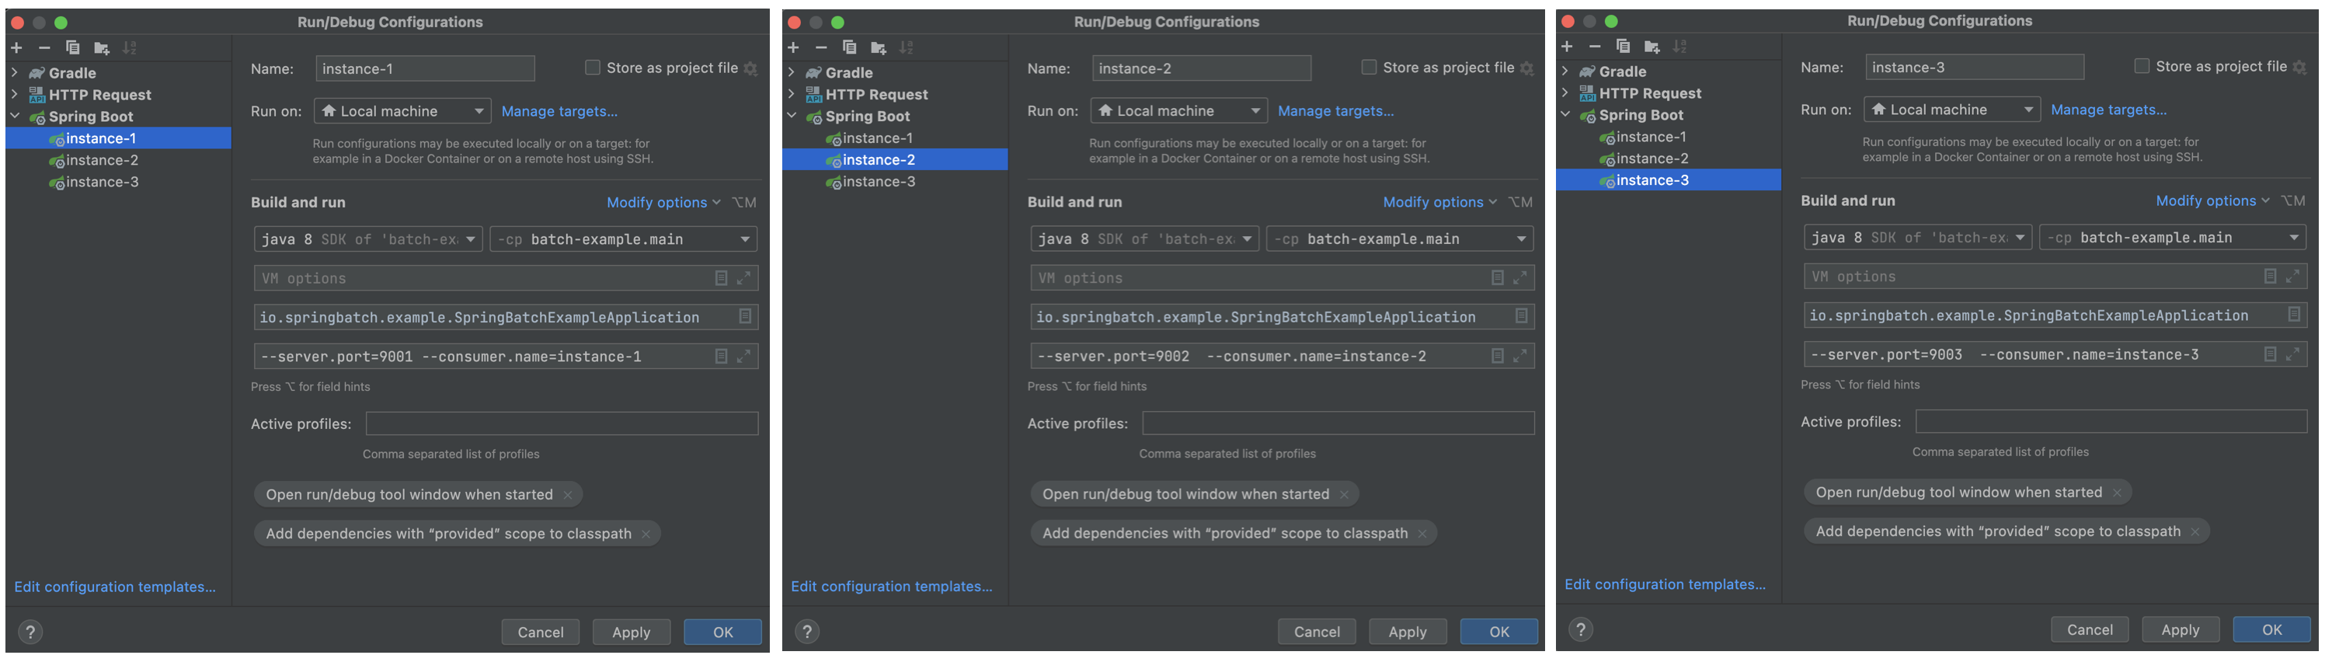Click Cancel in instance-1 window
The image size is (2332, 662).
541,633
